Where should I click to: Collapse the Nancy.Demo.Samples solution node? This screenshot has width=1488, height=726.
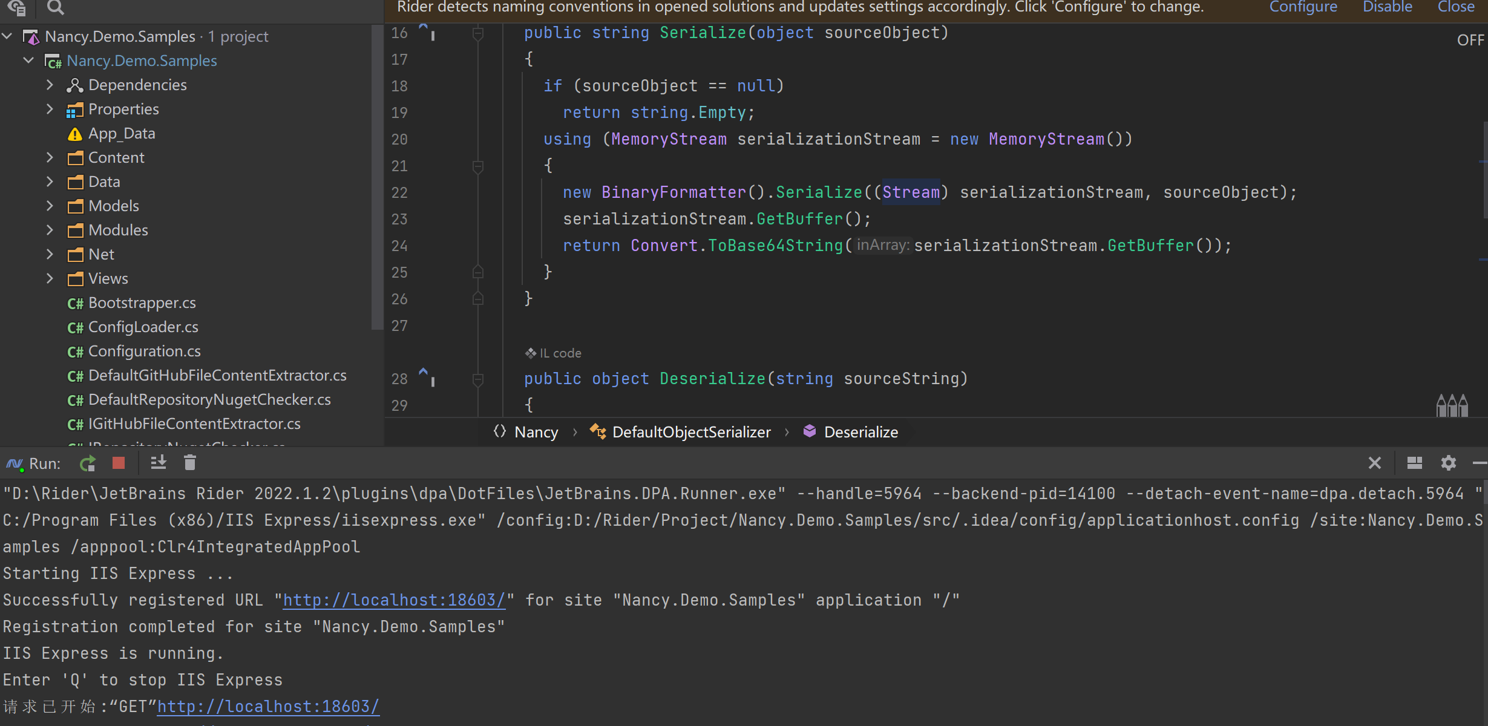7,36
